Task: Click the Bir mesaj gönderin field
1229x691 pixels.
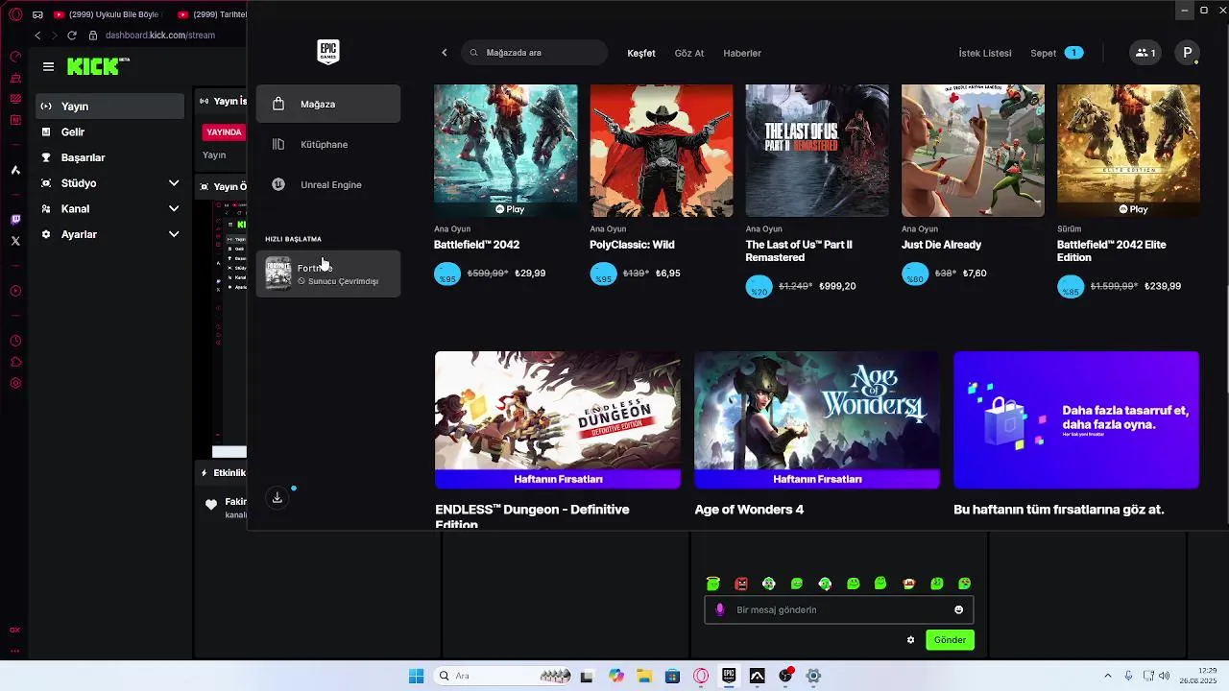Action: point(839,609)
